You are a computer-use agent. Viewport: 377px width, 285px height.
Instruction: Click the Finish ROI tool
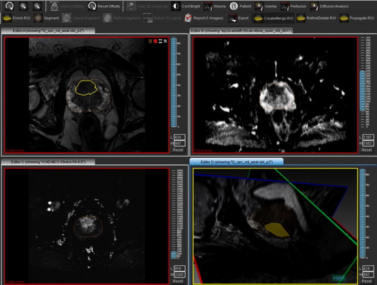coord(15,18)
